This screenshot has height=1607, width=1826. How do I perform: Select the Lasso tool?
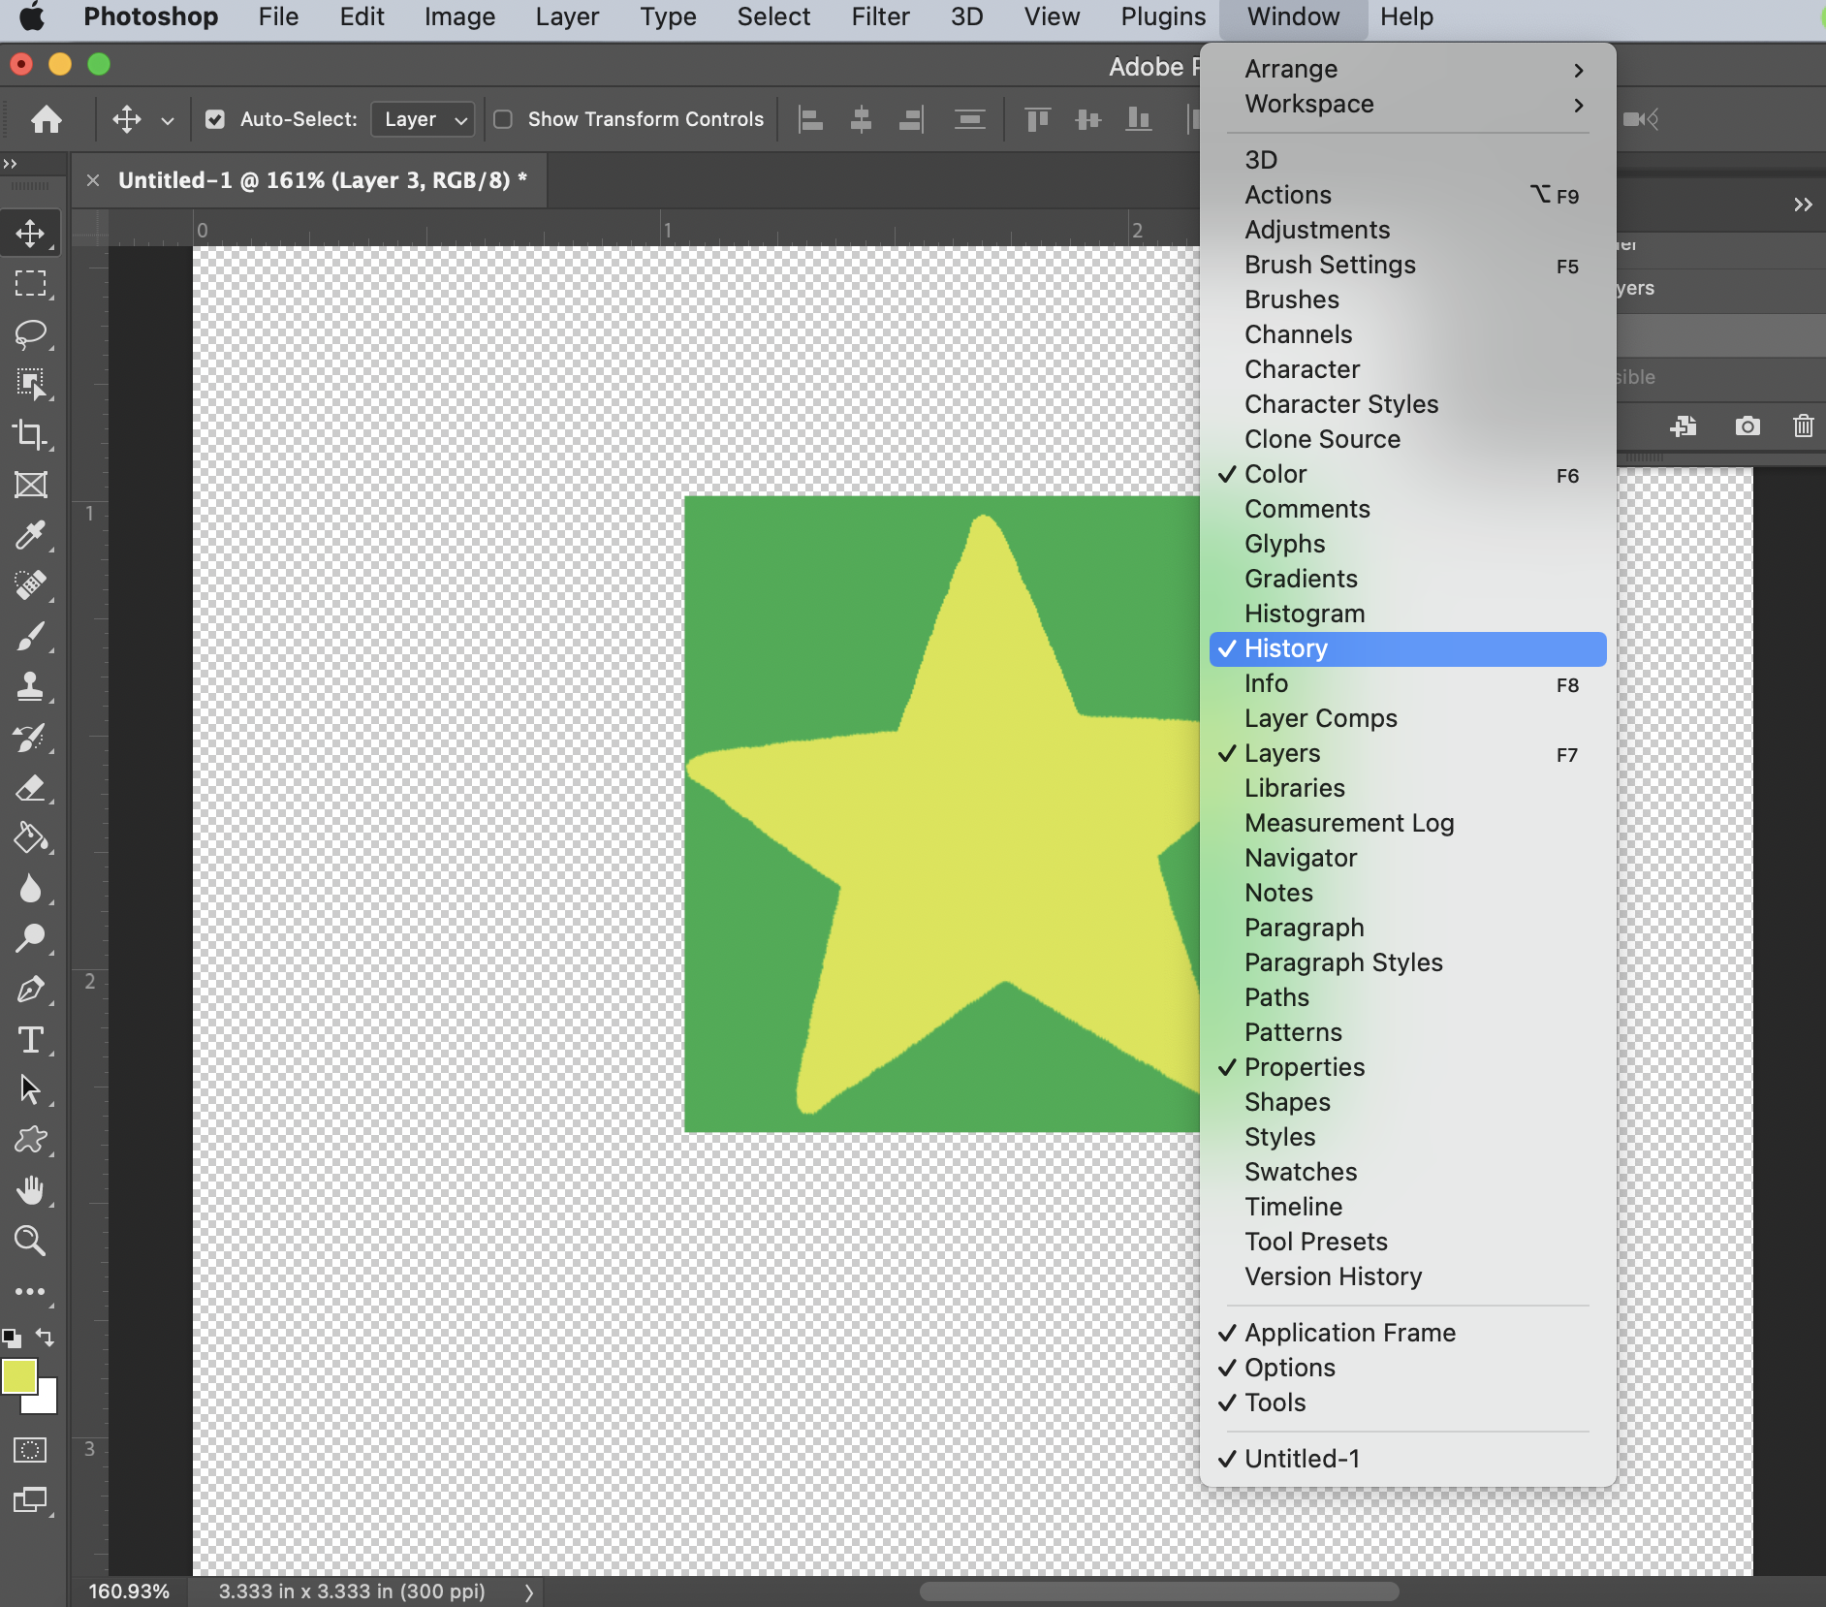[x=30, y=334]
